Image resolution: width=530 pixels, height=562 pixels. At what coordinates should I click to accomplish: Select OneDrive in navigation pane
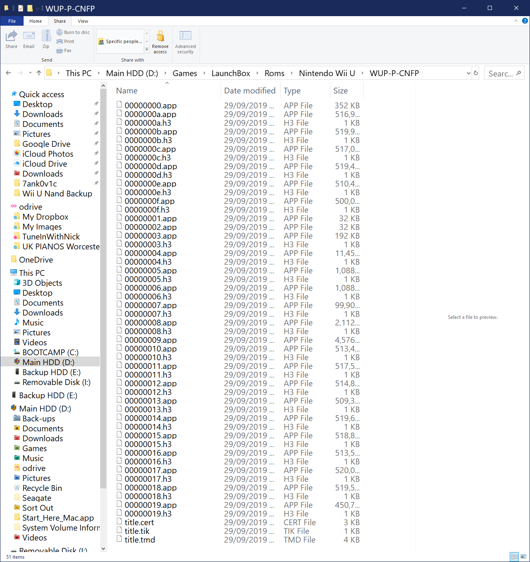pyautogui.click(x=36, y=260)
